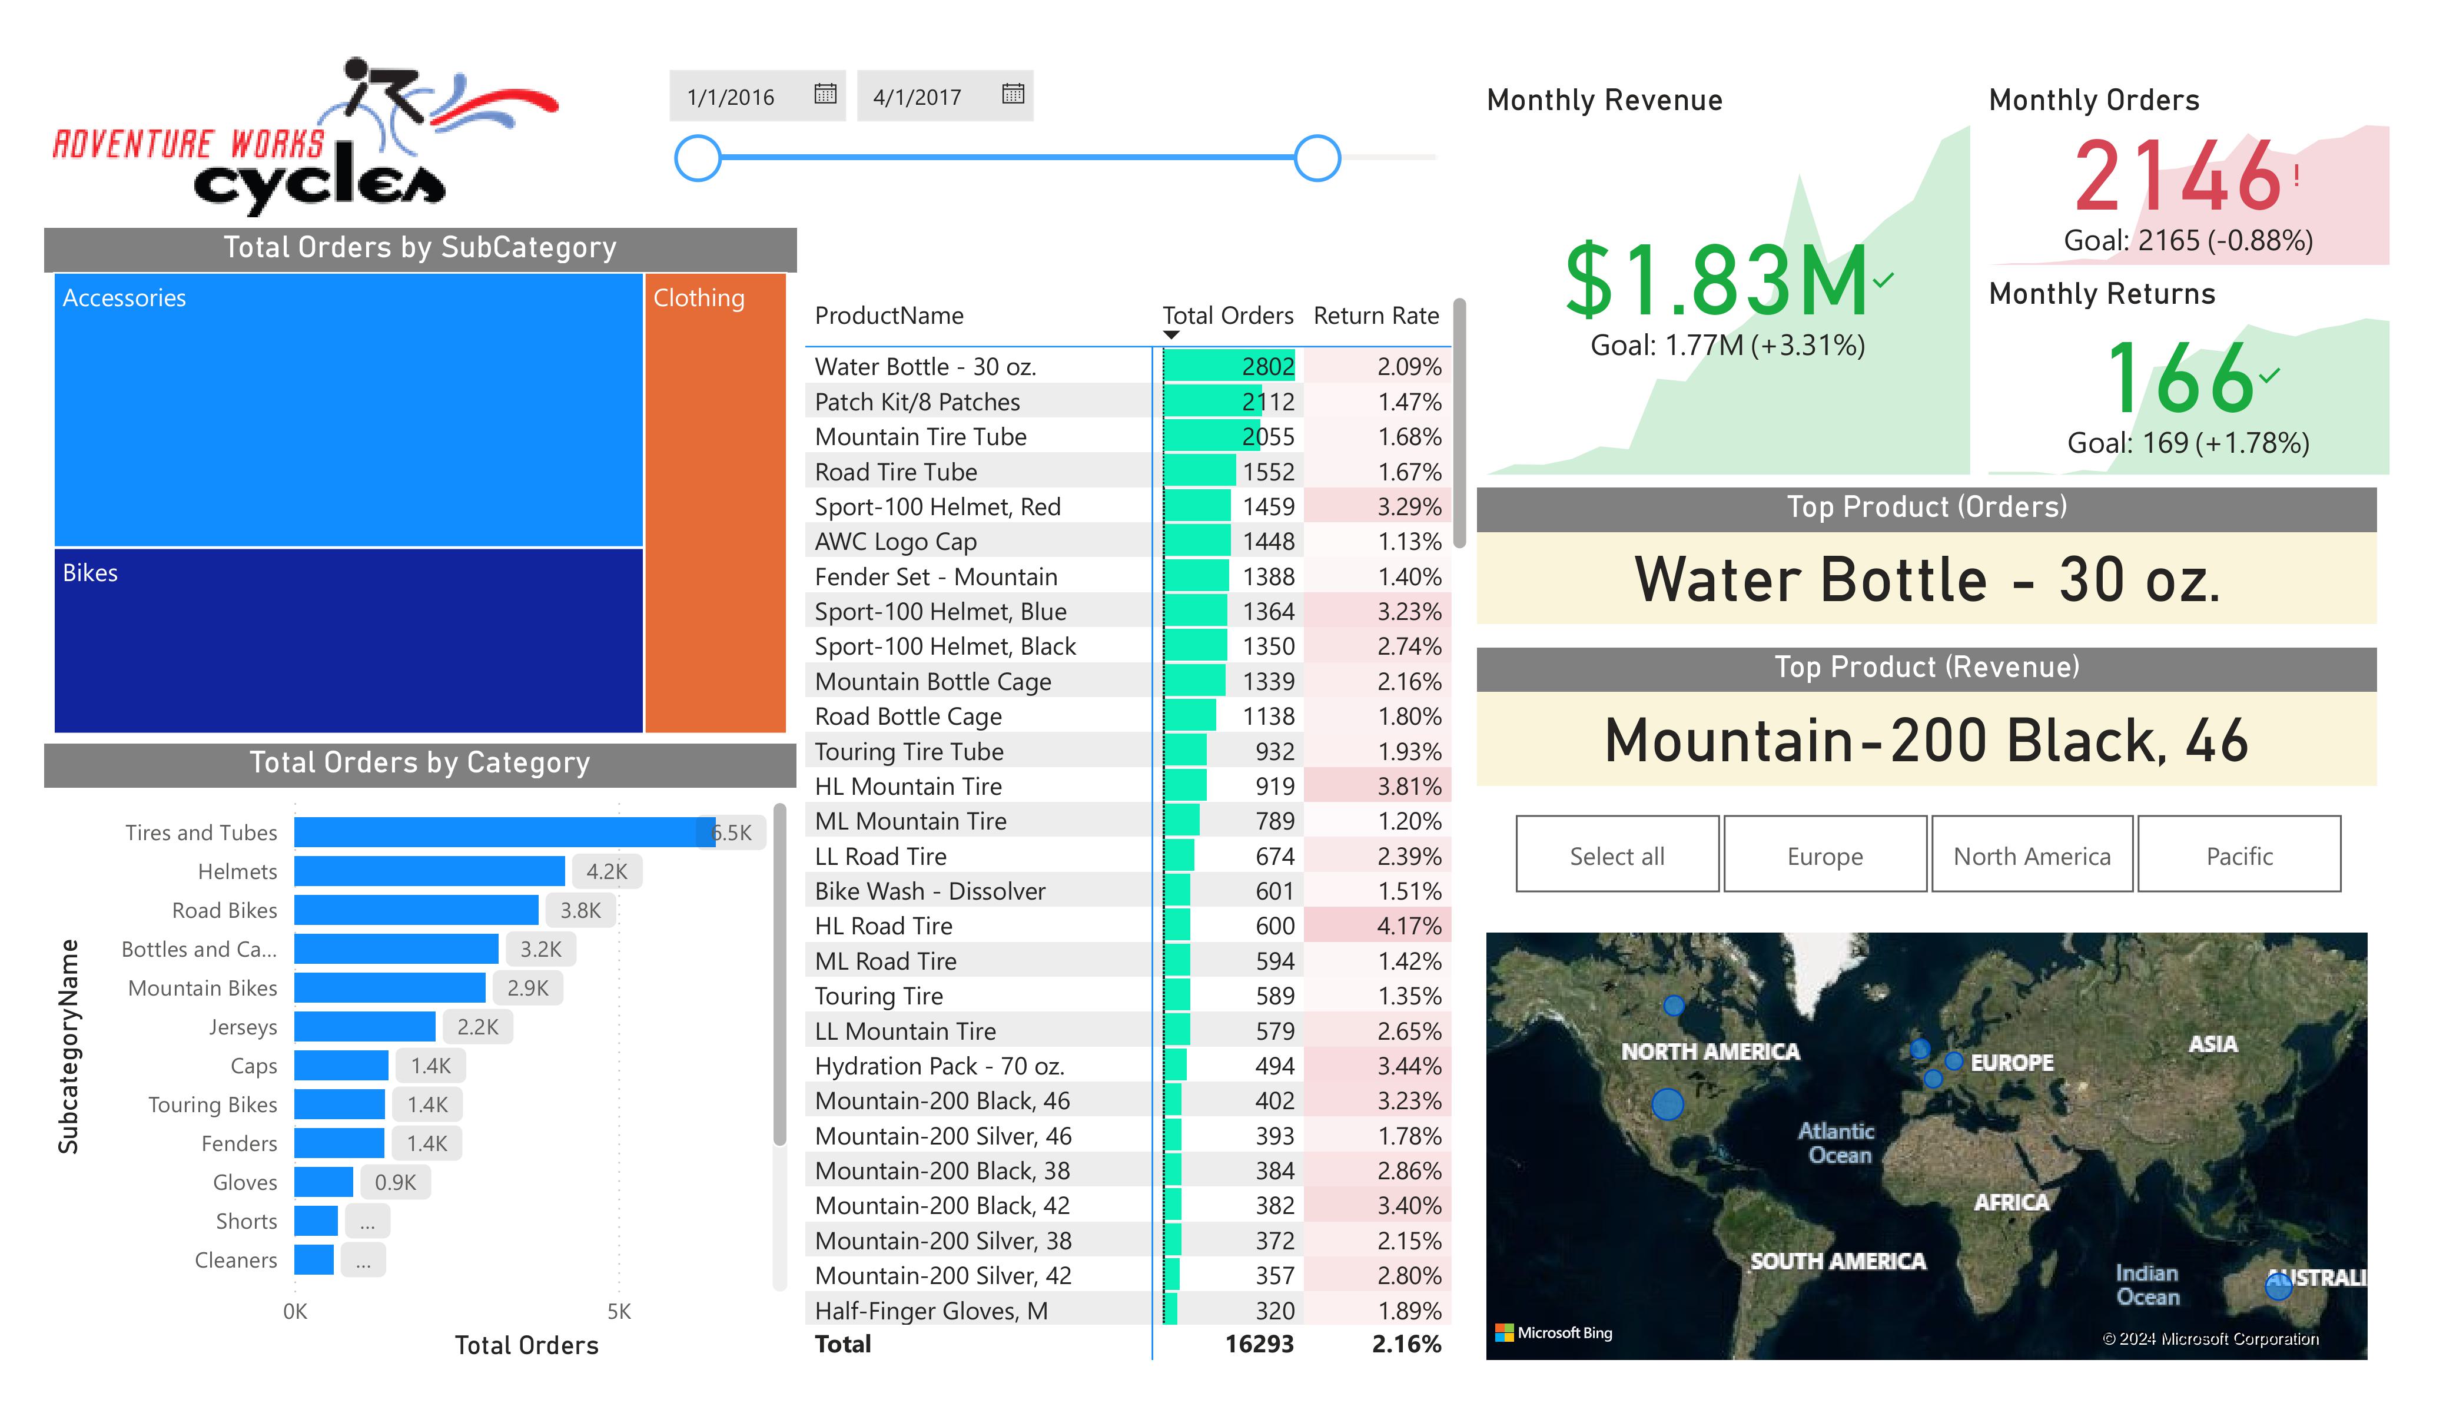Select the North America slicer button
The height and width of the screenshot is (1413, 2443).
(x=2031, y=854)
